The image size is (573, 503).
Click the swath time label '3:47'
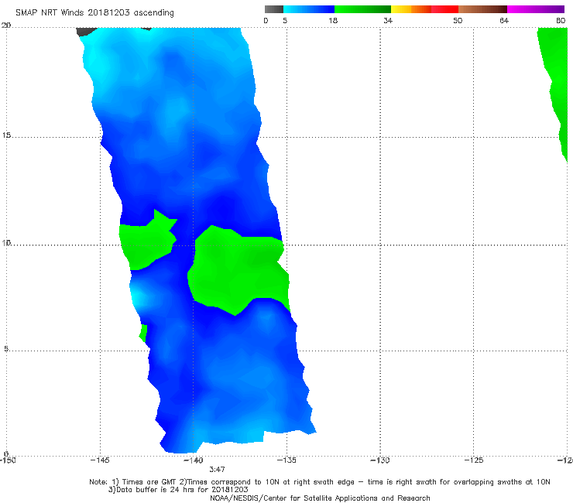coord(217,470)
